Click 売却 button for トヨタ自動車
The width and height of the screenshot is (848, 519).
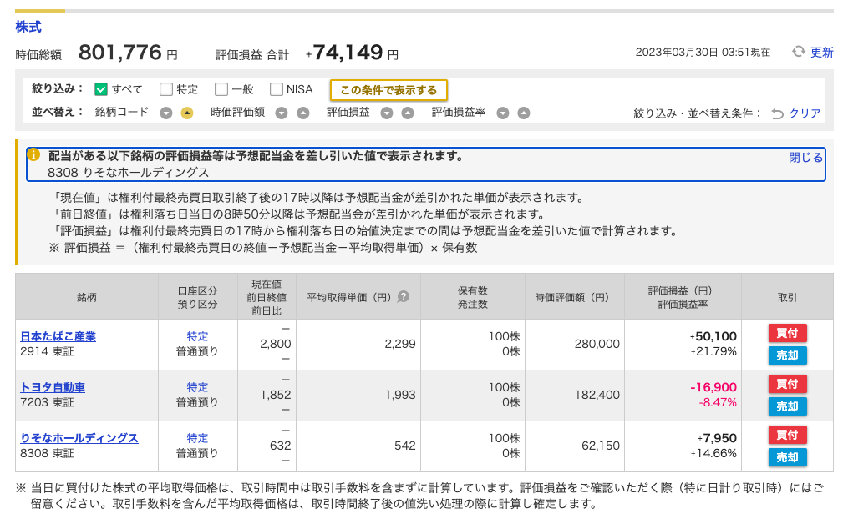pos(787,406)
